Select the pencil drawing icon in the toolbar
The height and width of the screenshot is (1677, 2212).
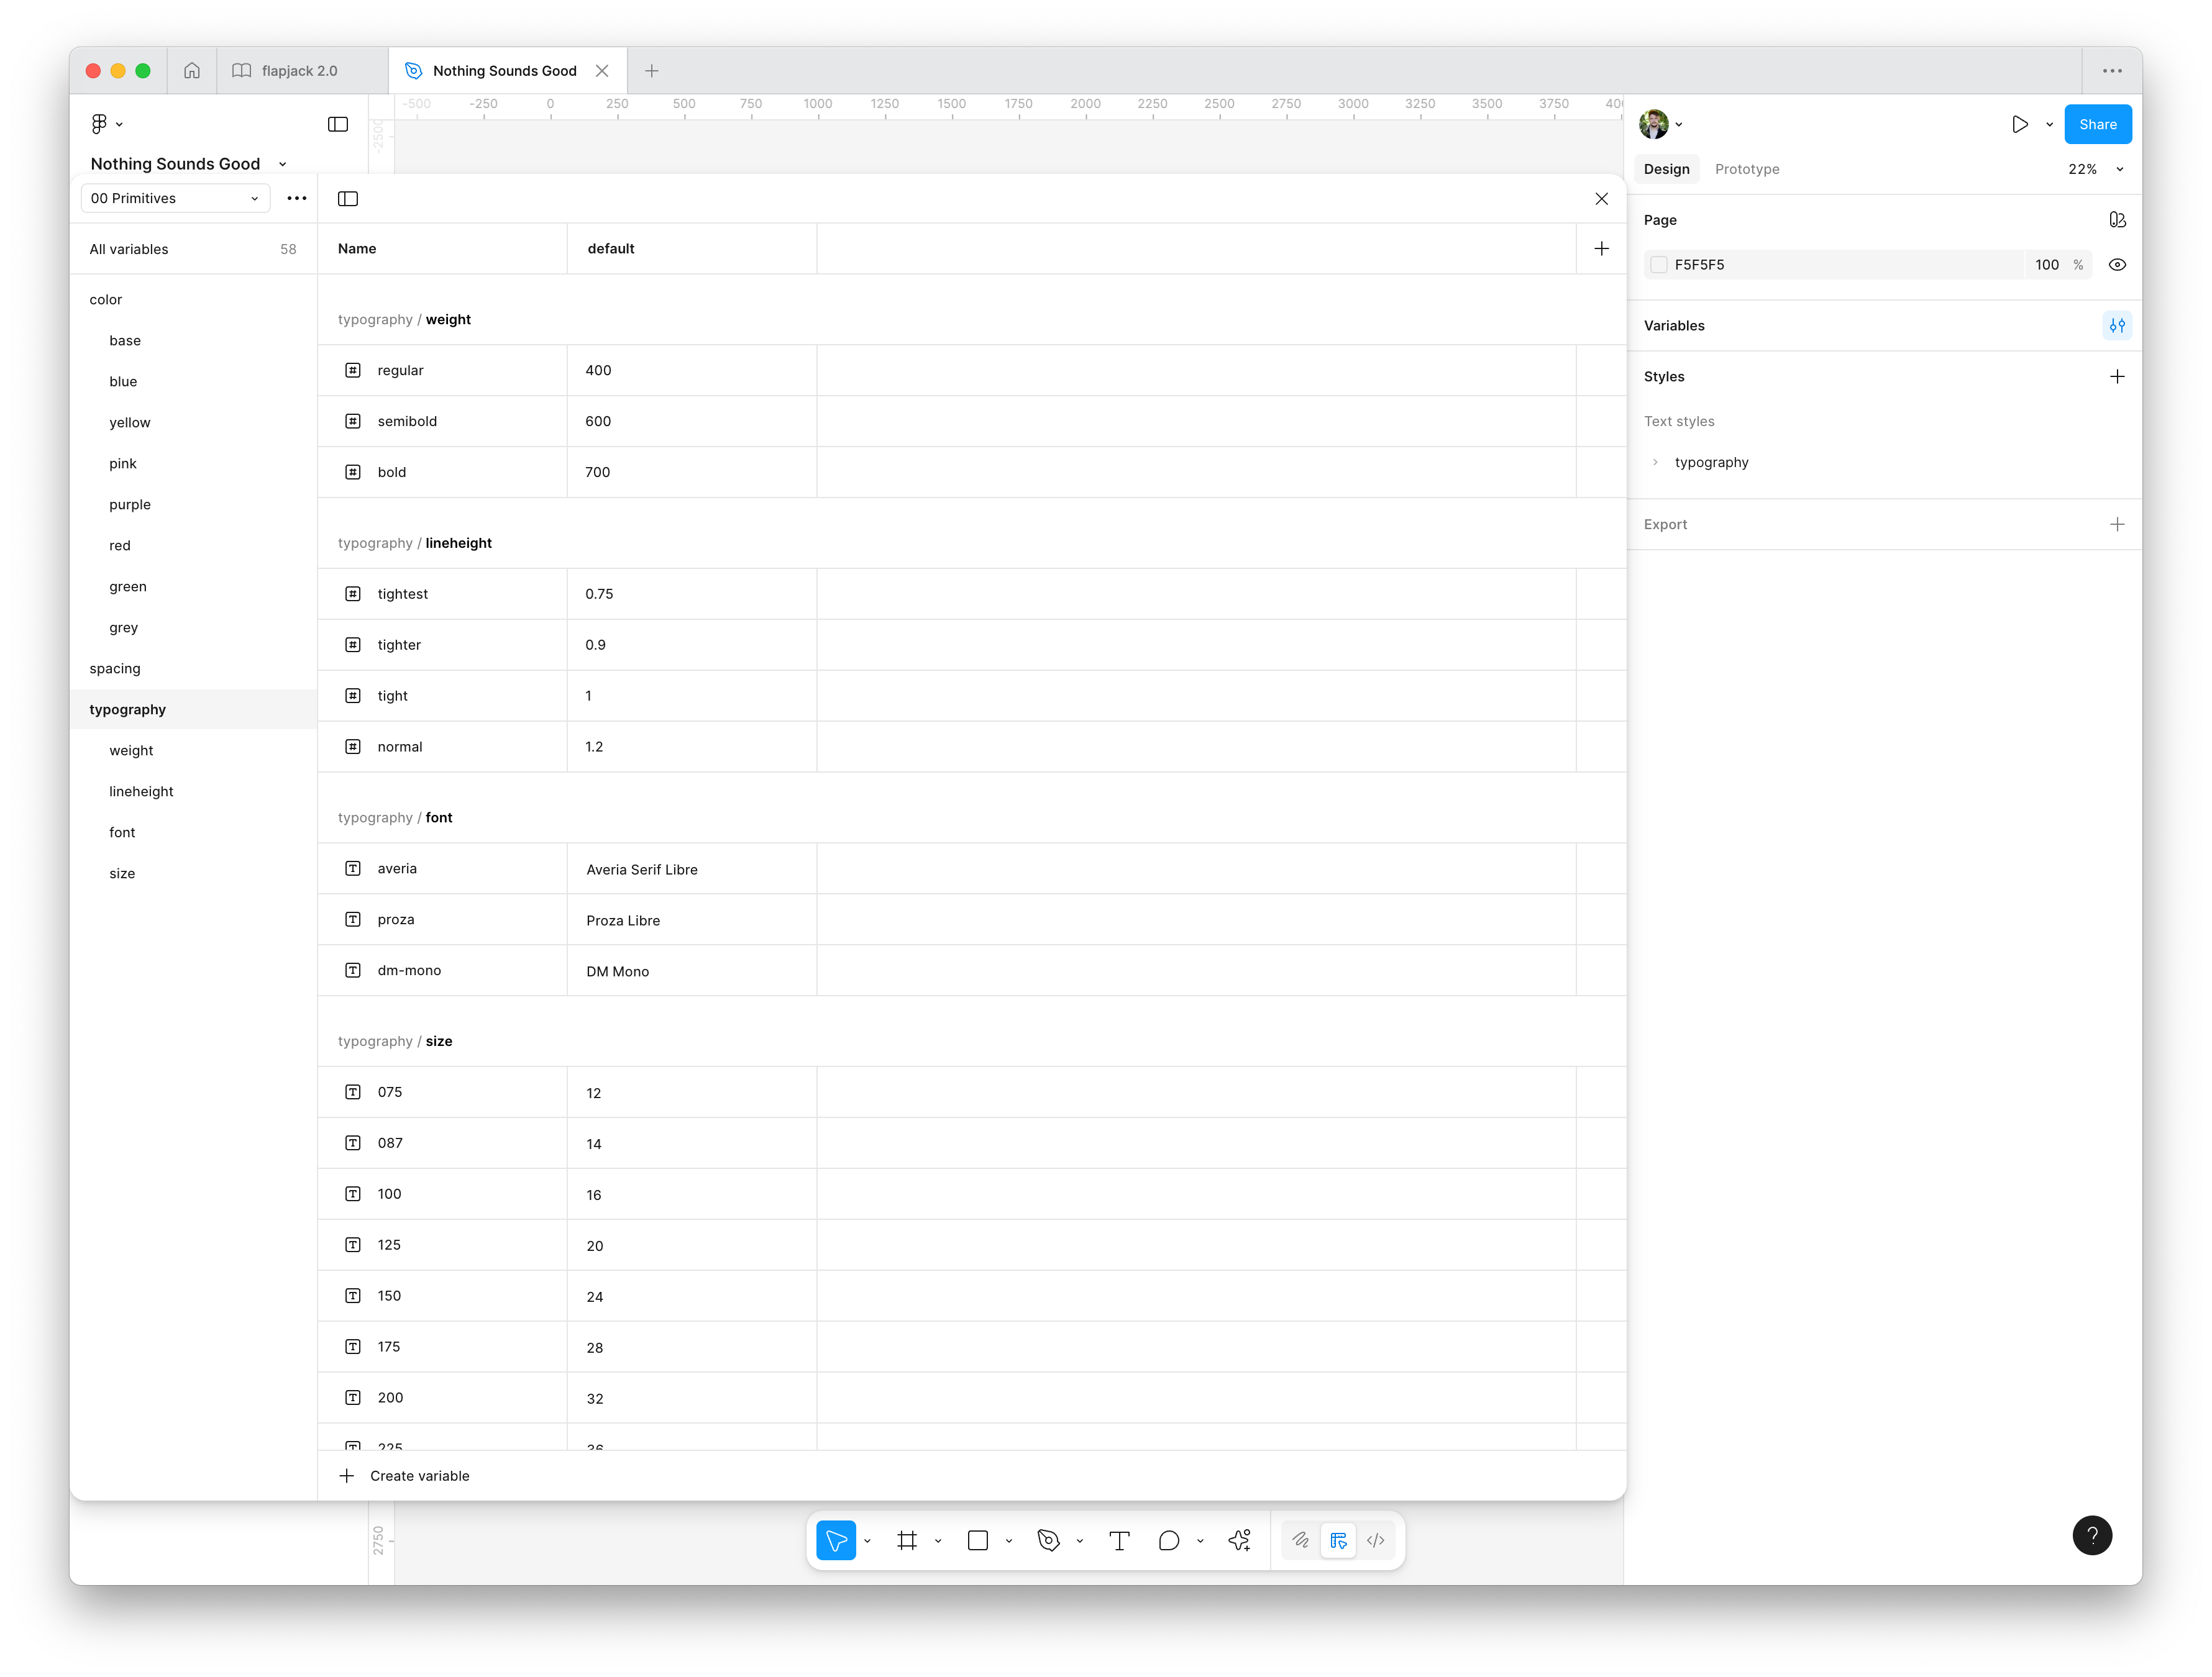(x=1300, y=1540)
